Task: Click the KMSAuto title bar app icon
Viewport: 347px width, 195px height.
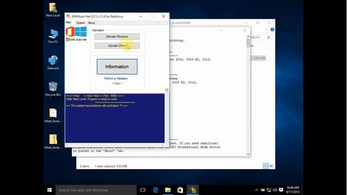Action: coord(68,16)
